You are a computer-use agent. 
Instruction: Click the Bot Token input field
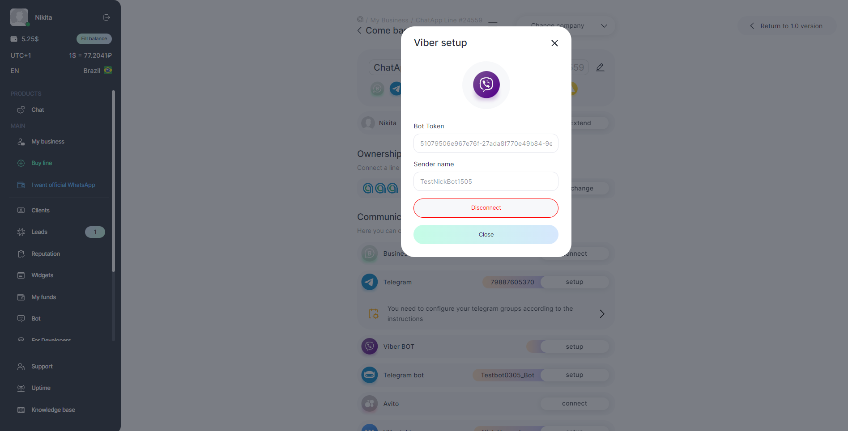coord(486,144)
